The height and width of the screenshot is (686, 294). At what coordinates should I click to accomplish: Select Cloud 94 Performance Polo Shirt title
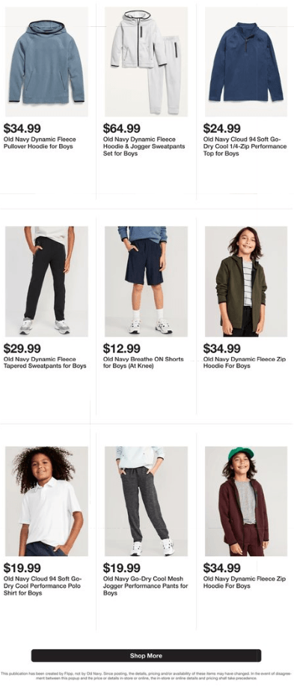point(43,586)
